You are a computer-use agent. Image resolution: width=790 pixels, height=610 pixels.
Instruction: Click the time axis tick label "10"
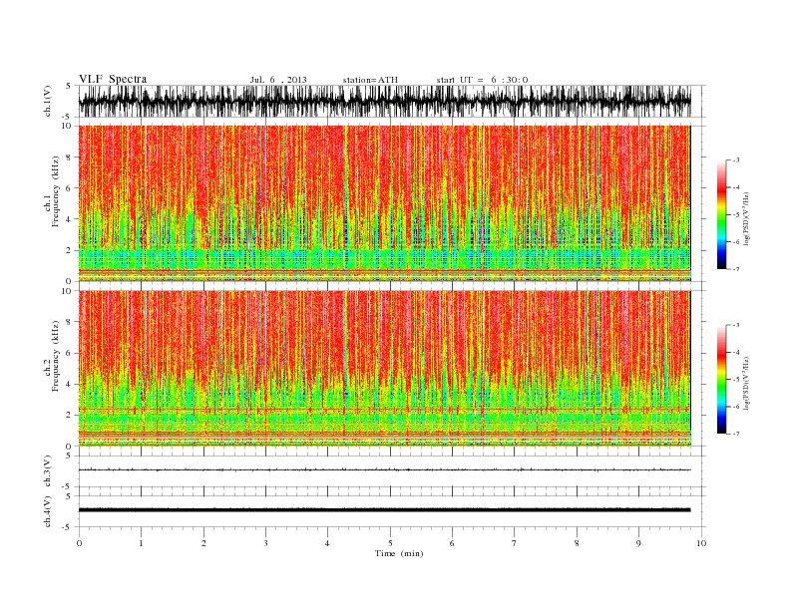click(x=701, y=543)
